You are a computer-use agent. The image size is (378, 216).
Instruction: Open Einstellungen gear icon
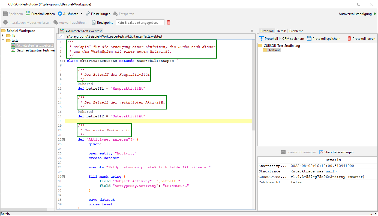[x=88, y=14]
